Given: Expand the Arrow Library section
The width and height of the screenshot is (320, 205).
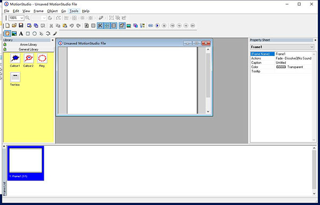Looking at the screenshot, I should [x=29, y=44].
